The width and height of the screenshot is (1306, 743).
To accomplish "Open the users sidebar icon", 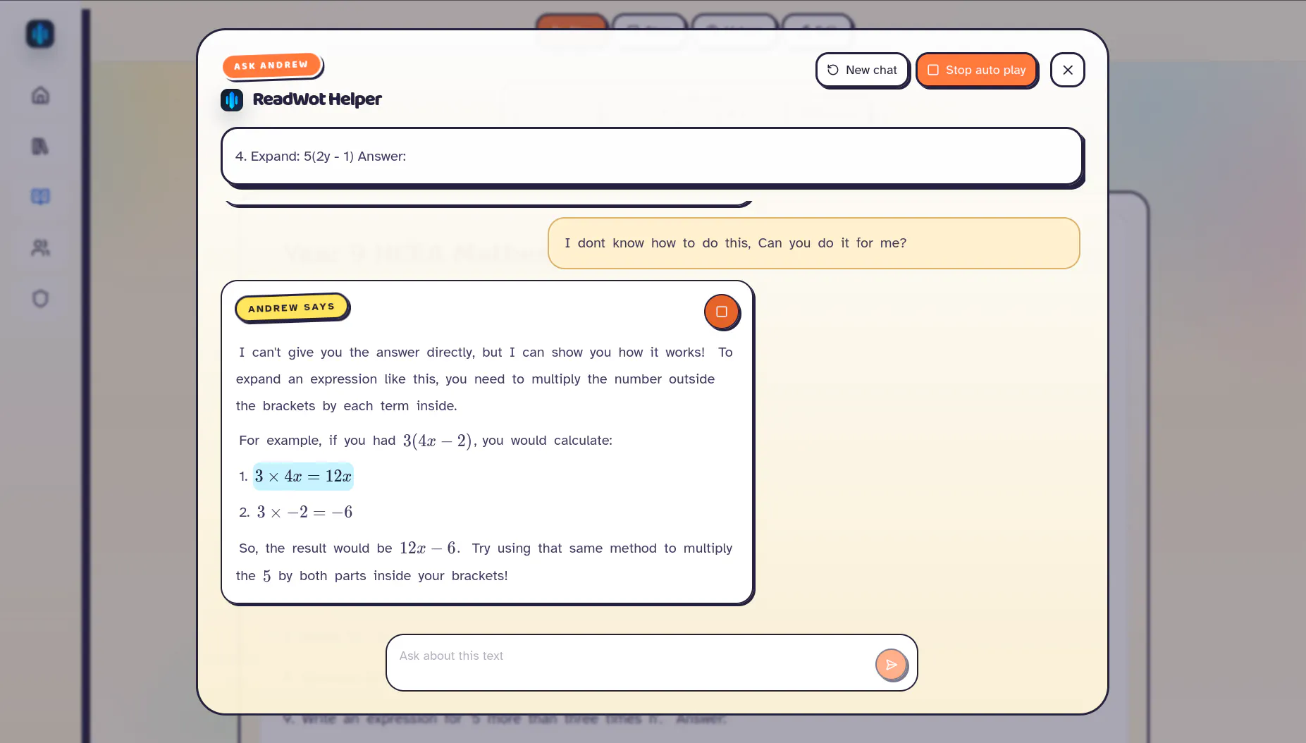I will (40, 247).
